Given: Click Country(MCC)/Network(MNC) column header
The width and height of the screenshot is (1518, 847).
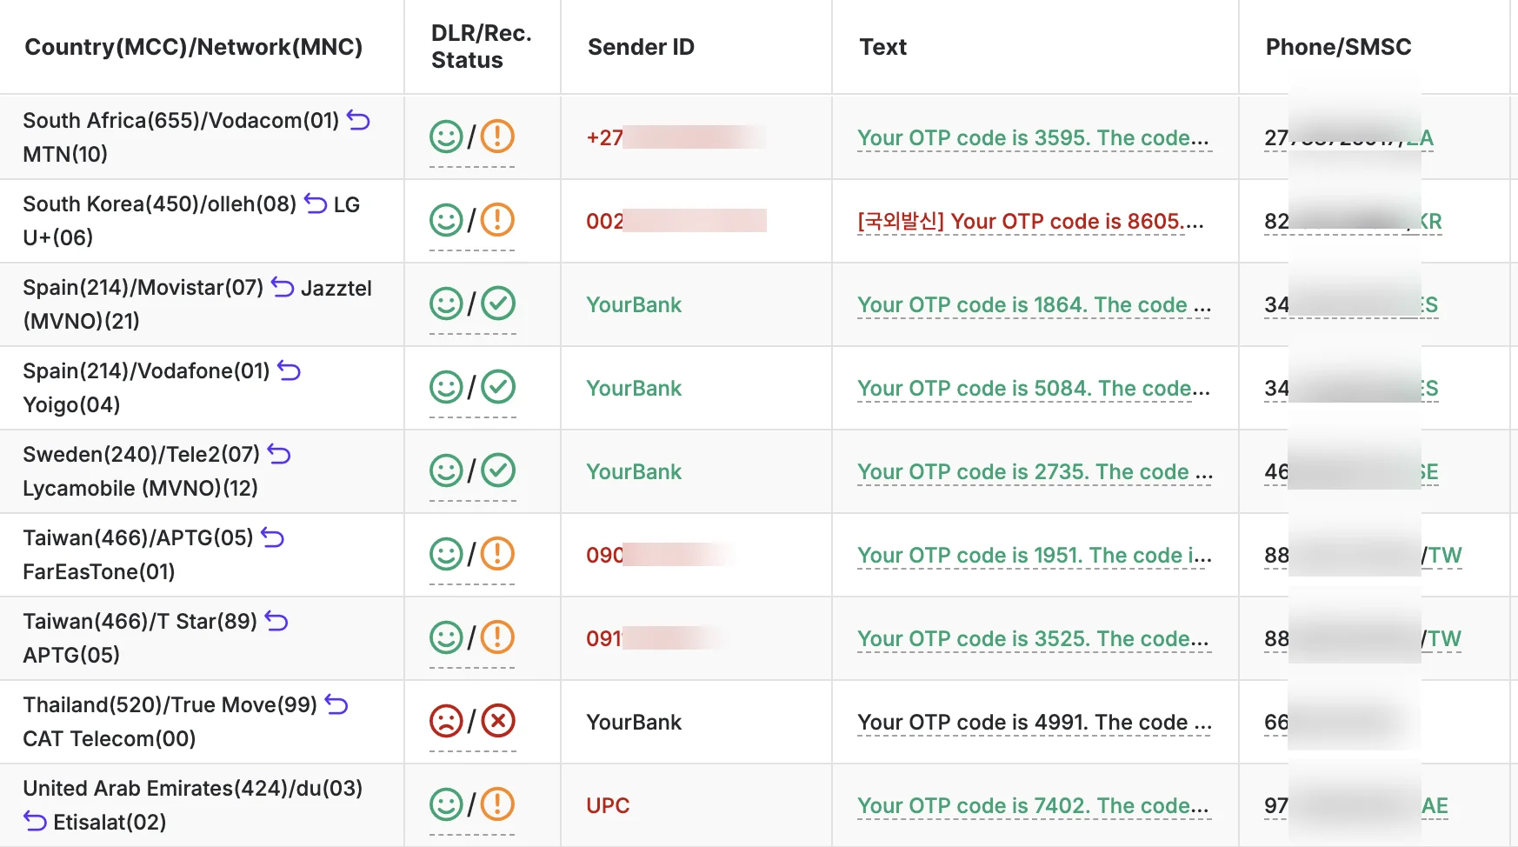Looking at the screenshot, I should click(x=194, y=47).
